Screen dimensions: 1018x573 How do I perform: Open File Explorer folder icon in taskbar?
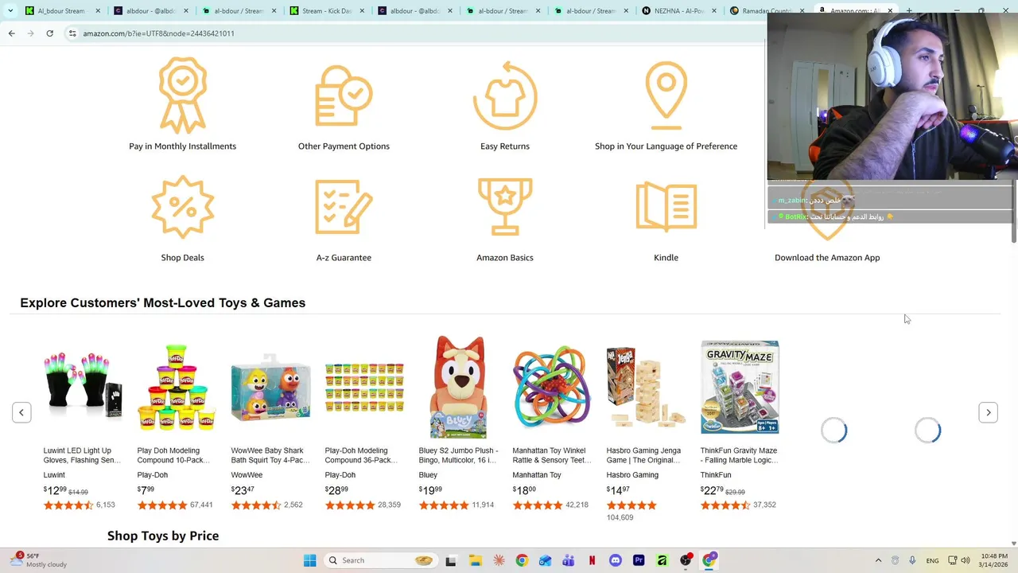point(475,560)
